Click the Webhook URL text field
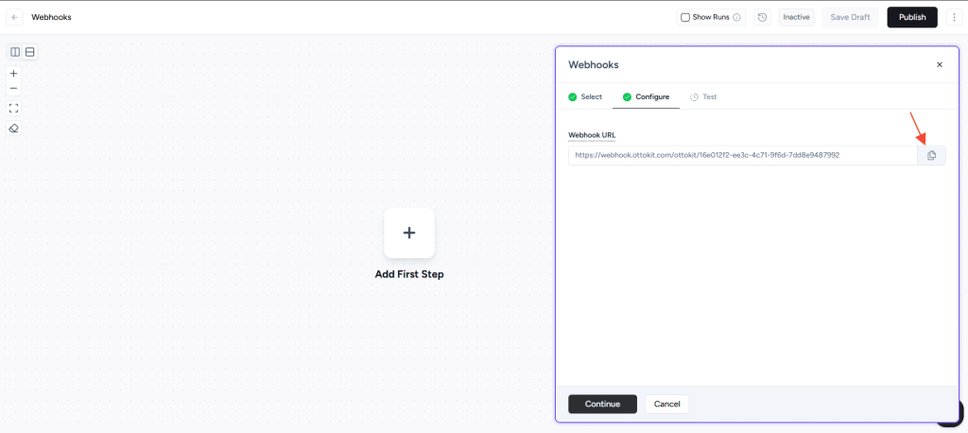Screen dimensions: 968x433 [x=742, y=155]
